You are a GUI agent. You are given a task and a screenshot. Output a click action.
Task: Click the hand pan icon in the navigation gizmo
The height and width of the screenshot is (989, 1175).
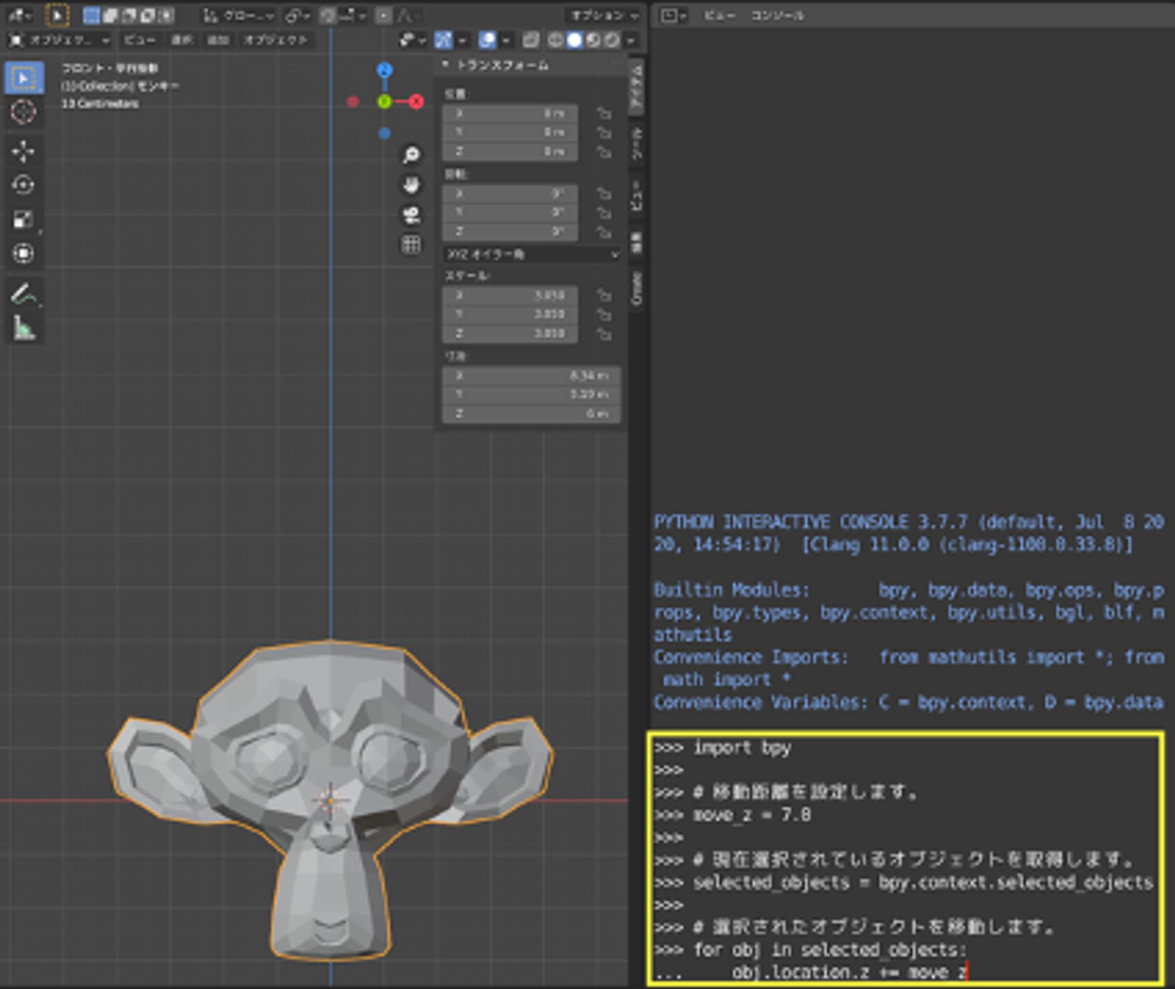coord(412,185)
